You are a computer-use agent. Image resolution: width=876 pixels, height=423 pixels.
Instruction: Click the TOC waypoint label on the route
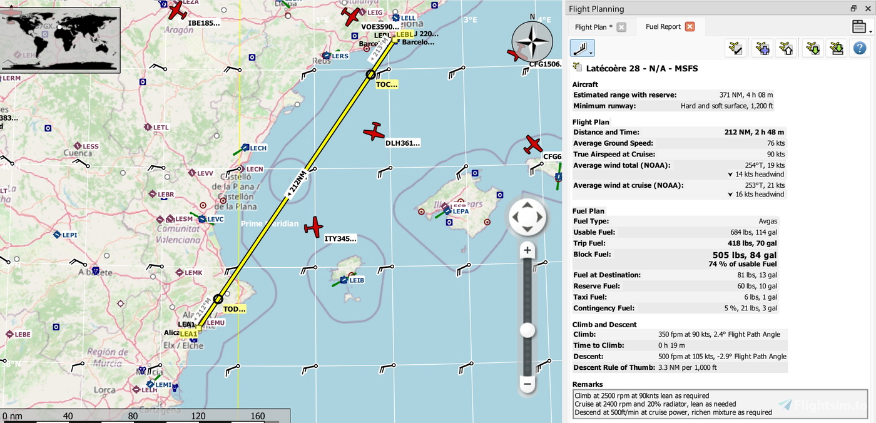click(x=386, y=84)
